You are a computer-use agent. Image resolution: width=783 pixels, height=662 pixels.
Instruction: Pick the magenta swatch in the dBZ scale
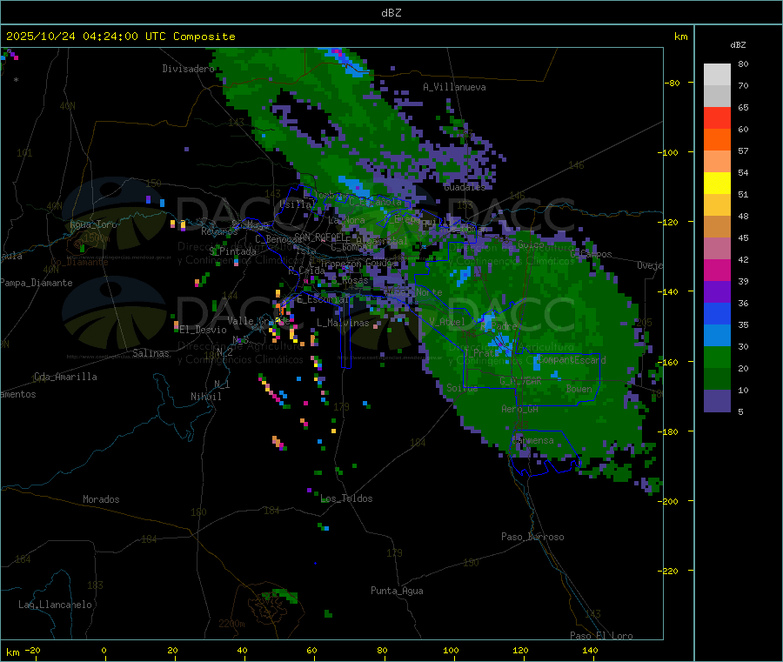717,270
